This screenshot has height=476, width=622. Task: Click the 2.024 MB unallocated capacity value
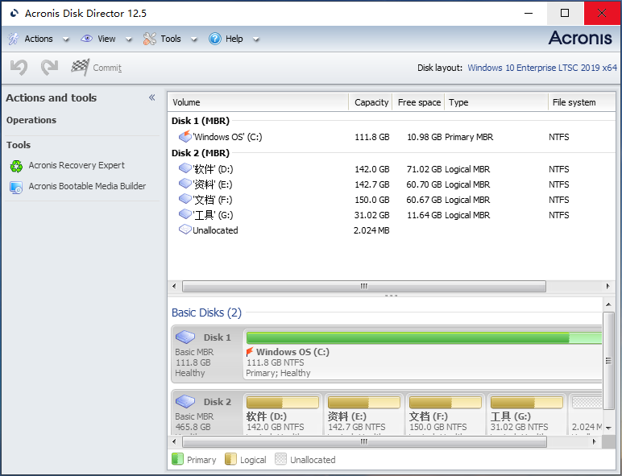371,230
